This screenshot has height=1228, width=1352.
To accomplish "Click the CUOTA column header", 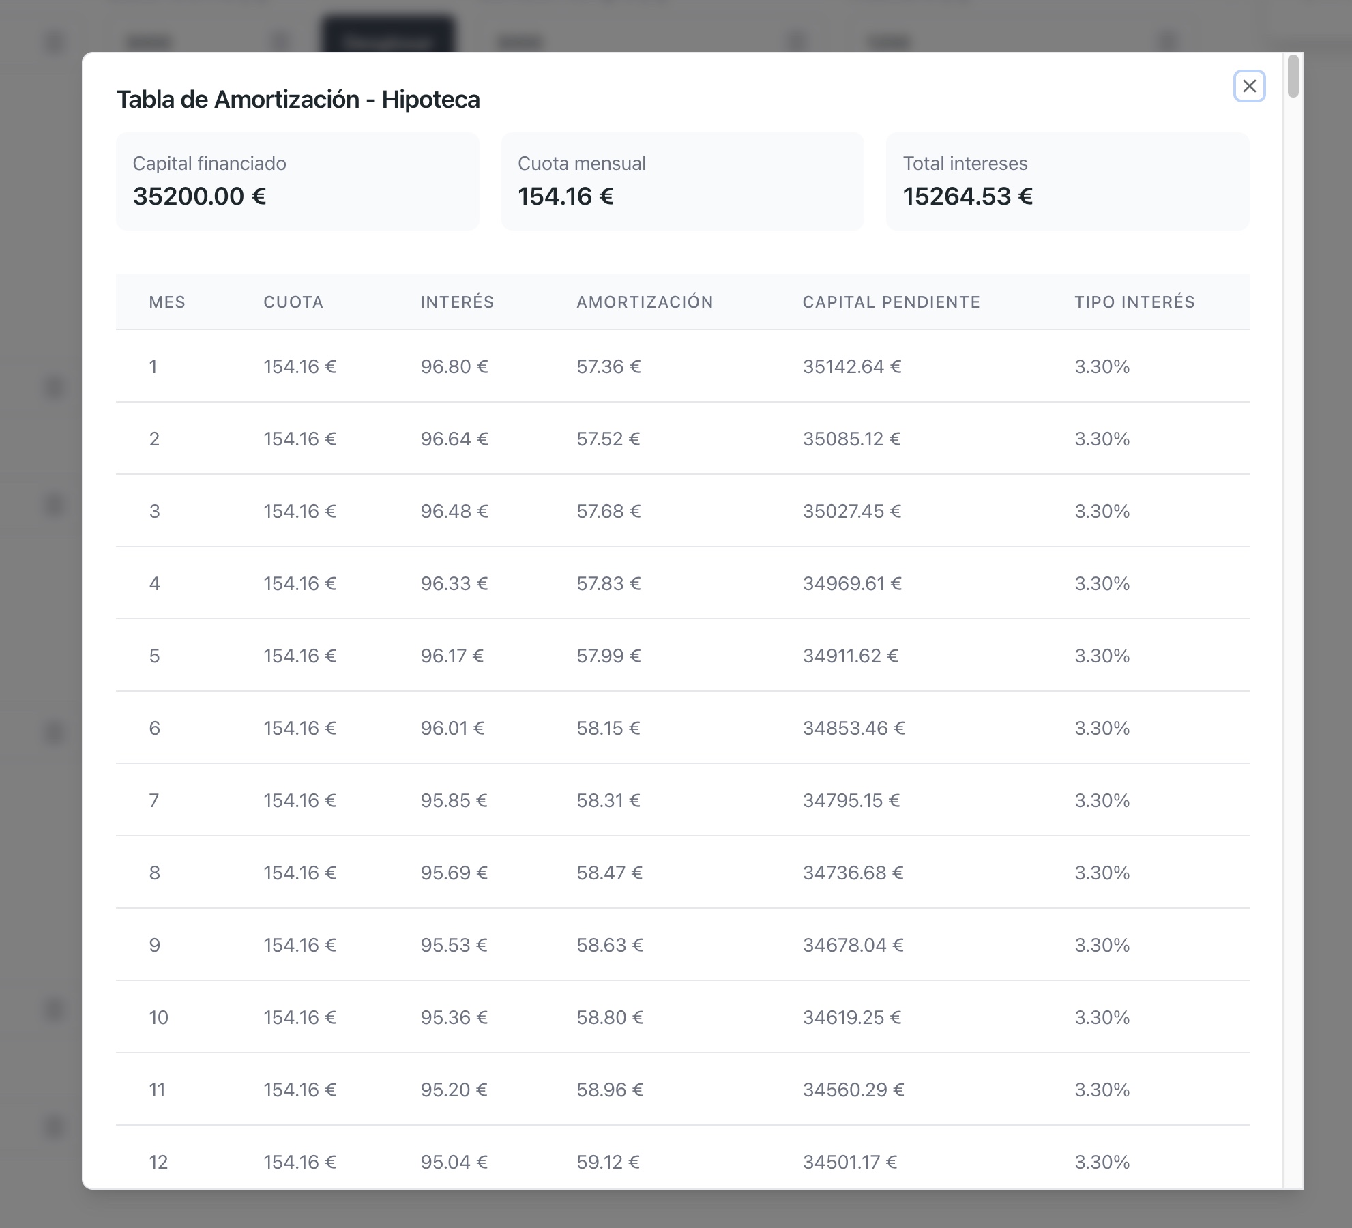I will [293, 302].
